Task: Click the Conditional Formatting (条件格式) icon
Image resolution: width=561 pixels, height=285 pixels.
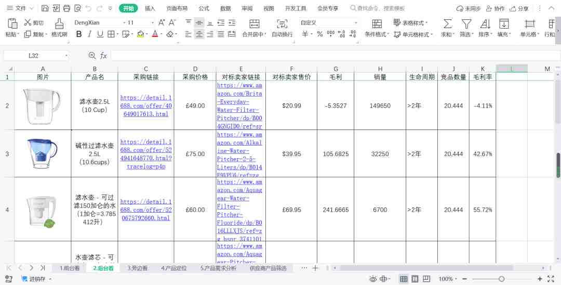Action: pos(377,23)
